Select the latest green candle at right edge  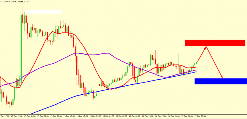[x=196, y=63]
